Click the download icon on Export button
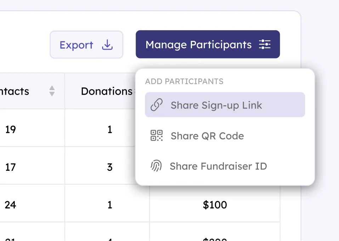This screenshot has width=339, height=241. [x=107, y=45]
